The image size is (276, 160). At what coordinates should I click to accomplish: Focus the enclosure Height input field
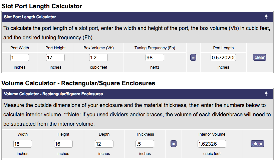click(63, 144)
